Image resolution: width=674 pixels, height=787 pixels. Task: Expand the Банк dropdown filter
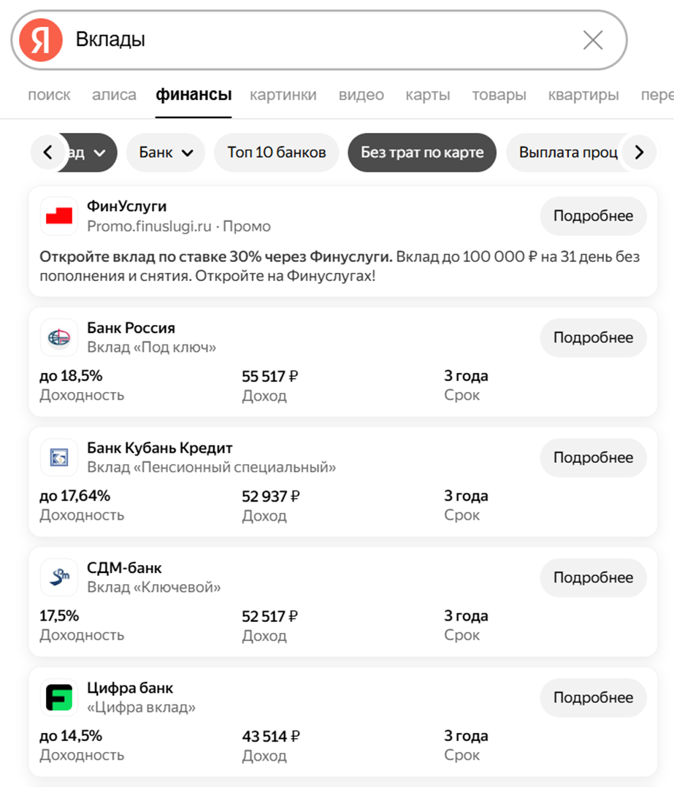[166, 153]
